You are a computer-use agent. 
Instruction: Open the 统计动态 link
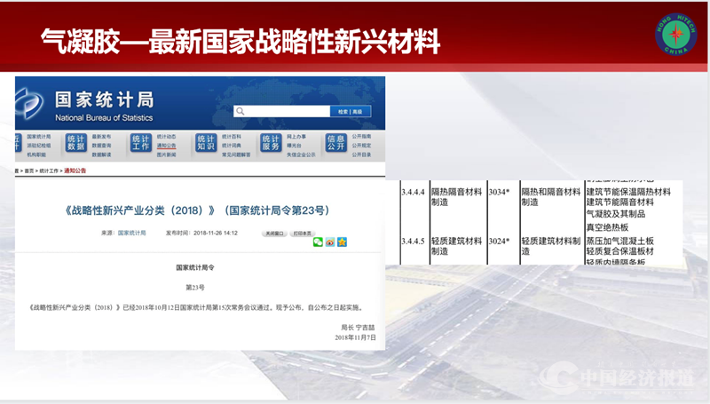click(x=166, y=137)
